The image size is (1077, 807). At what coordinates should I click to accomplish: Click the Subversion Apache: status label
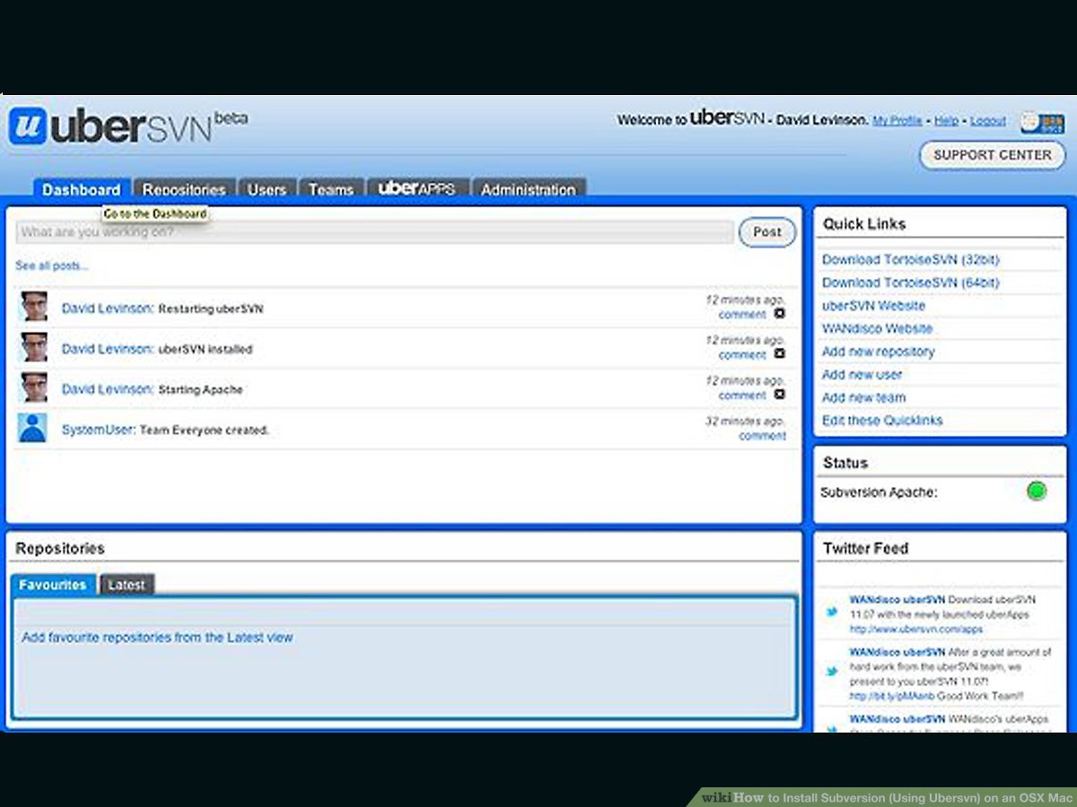[x=879, y=492]
